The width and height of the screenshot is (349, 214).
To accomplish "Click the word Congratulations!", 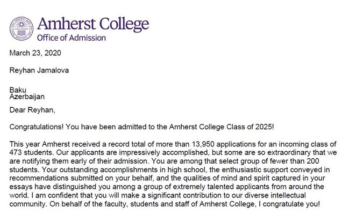I will pyautogui.click(x=37, y=127).
